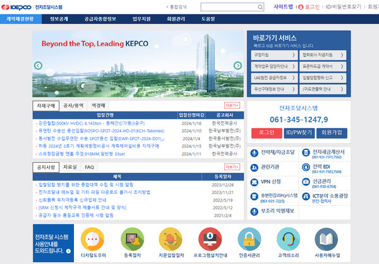The width and height of the screenshot is (379, 264).
Task: Click 관련기관 people icon
Action: pyautogui.click(x=255, y=167)
